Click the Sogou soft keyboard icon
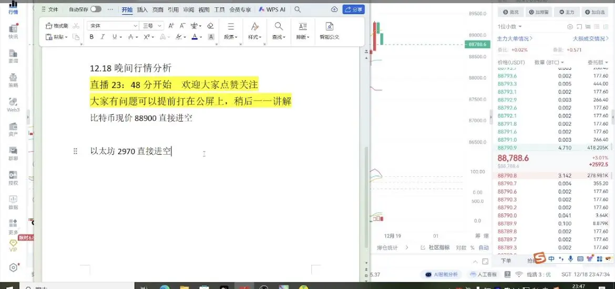Screen dimensions: 615x289 coord(580,259)
